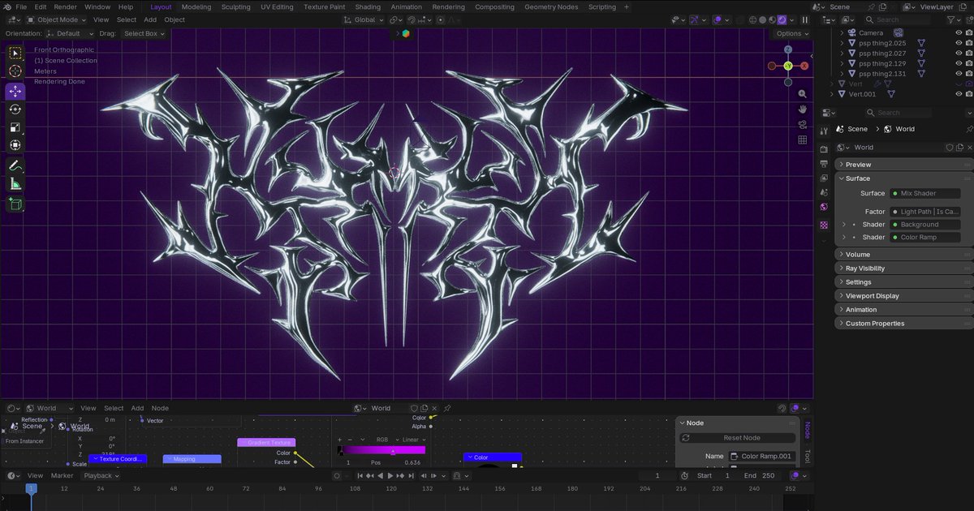Activate the Cursor tool in the toolbar
Viewport: 974px width, 511px height.
pyautogui.click(x=15, y=71)
